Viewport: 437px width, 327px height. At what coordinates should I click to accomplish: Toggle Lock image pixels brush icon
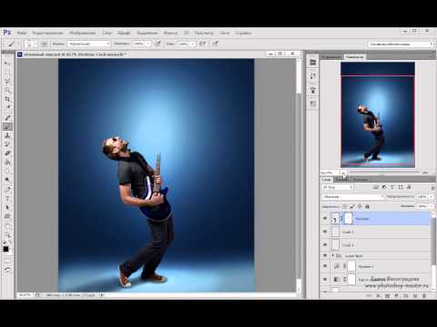pyautogui.click(x=352, y=206)
